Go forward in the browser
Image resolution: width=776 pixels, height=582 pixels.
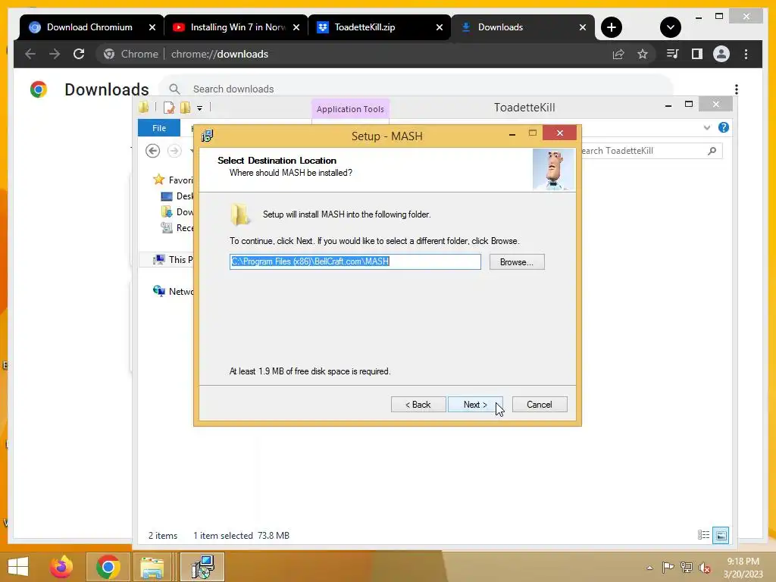pos(55,54)
